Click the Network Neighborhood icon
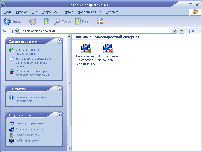This screenshot has width=202, height=152. pyautogui.click(x=12, y=129)
